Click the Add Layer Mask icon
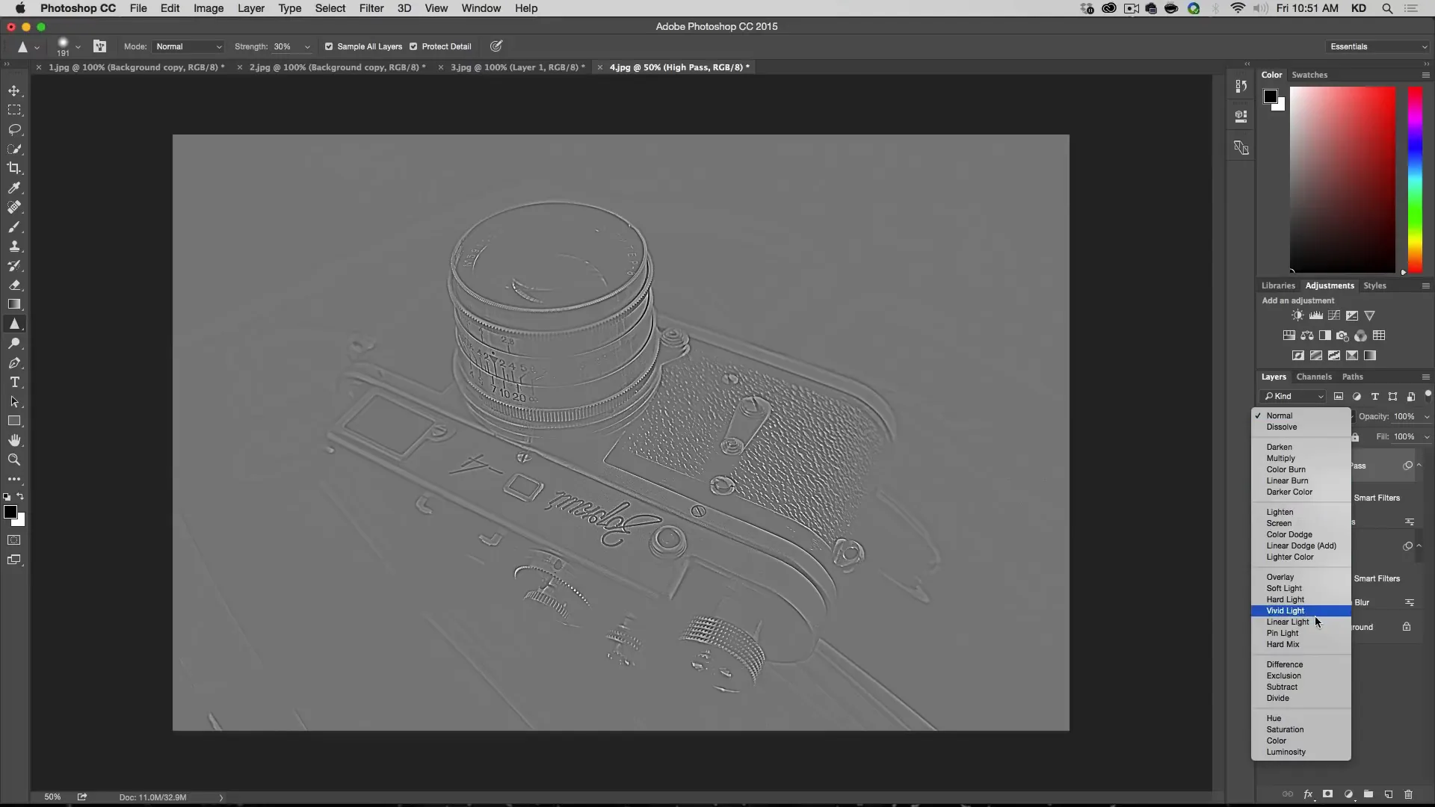1435x807 pixels. point(1329,794)
